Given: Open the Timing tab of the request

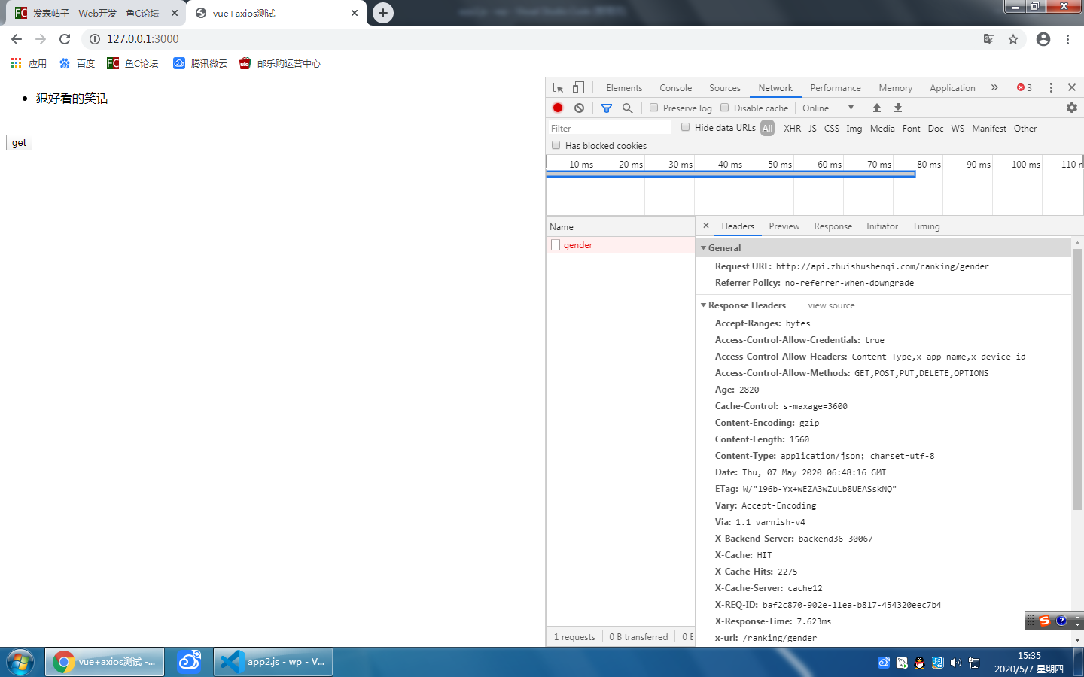Looking at the screenshot, I should (926, 226).
